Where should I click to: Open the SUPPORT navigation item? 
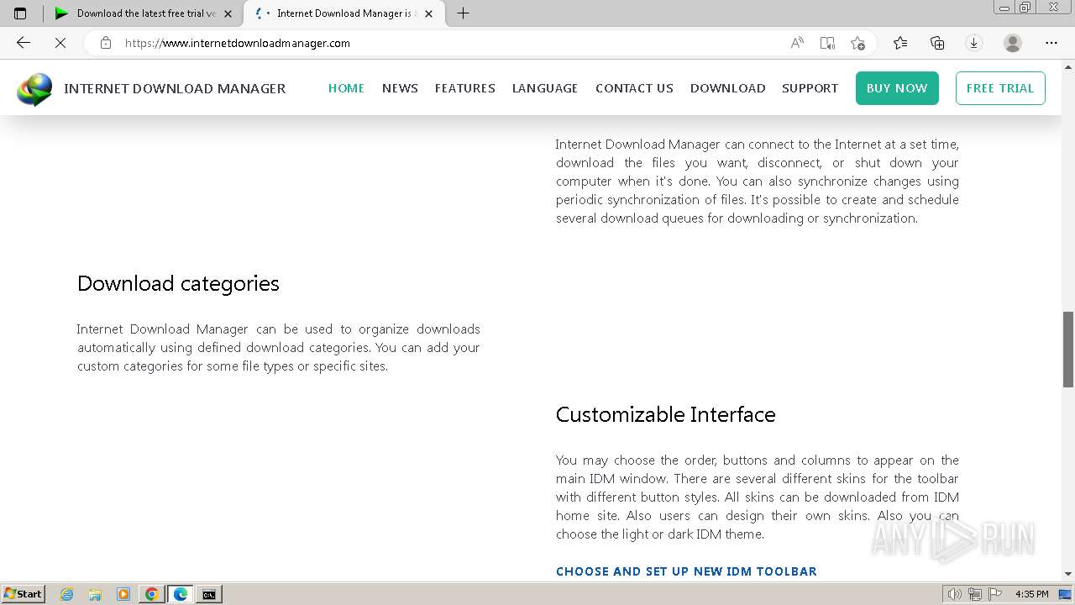pos(810,88)
